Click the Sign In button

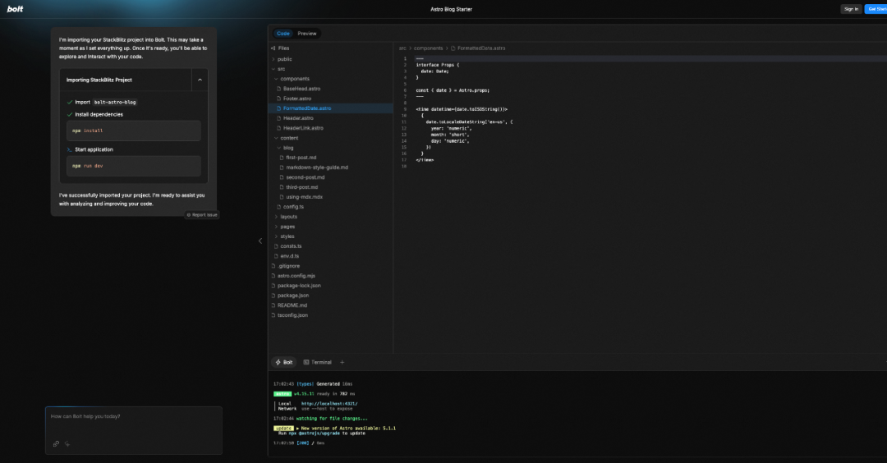pyautogui.click(x=851, y=9)
